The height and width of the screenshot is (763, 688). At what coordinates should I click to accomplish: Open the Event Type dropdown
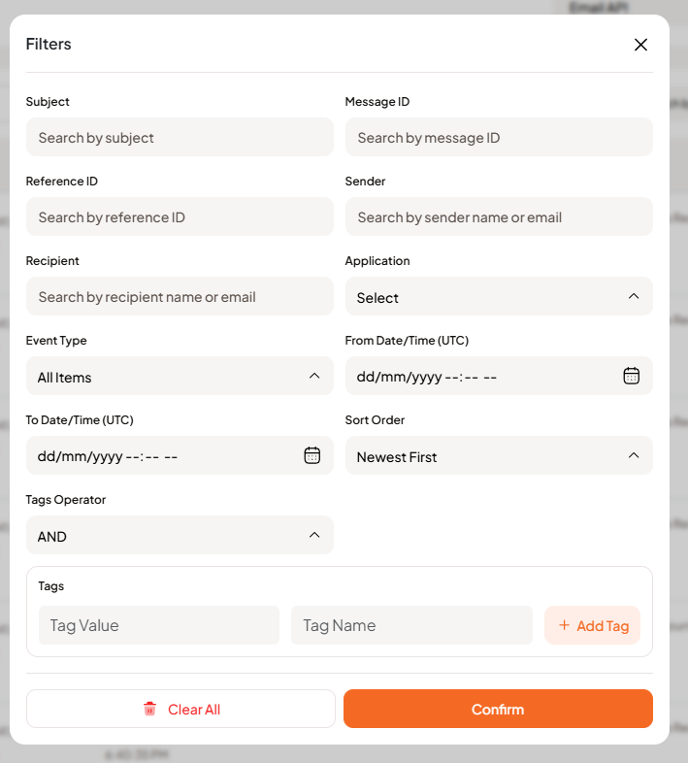point(180,376)
